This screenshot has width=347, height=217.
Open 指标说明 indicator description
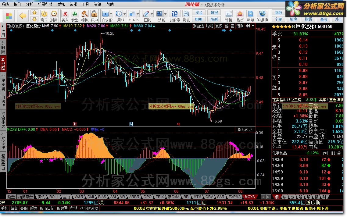[245, 130]
